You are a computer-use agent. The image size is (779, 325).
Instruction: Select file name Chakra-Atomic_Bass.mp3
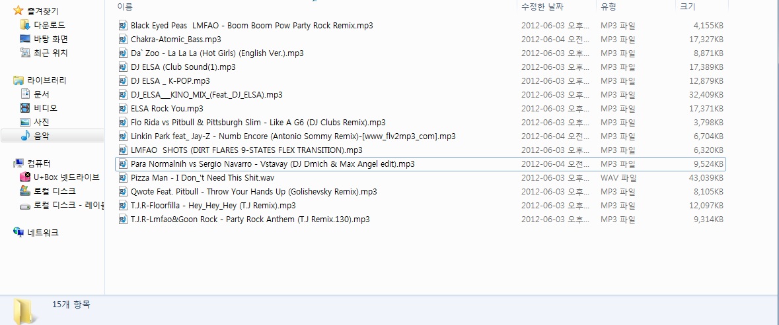[176, 39]
